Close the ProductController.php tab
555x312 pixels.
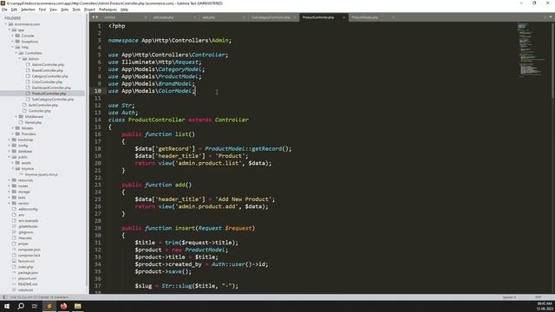pyautogui.click(x=343, y=17)
